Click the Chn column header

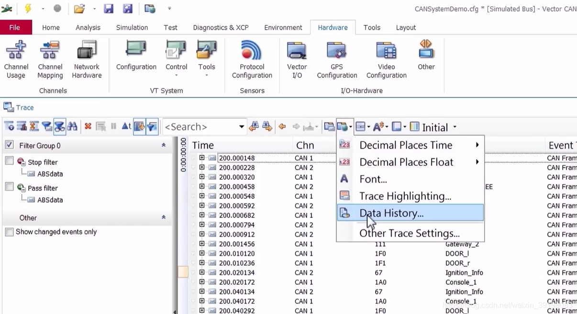(315, 145)
